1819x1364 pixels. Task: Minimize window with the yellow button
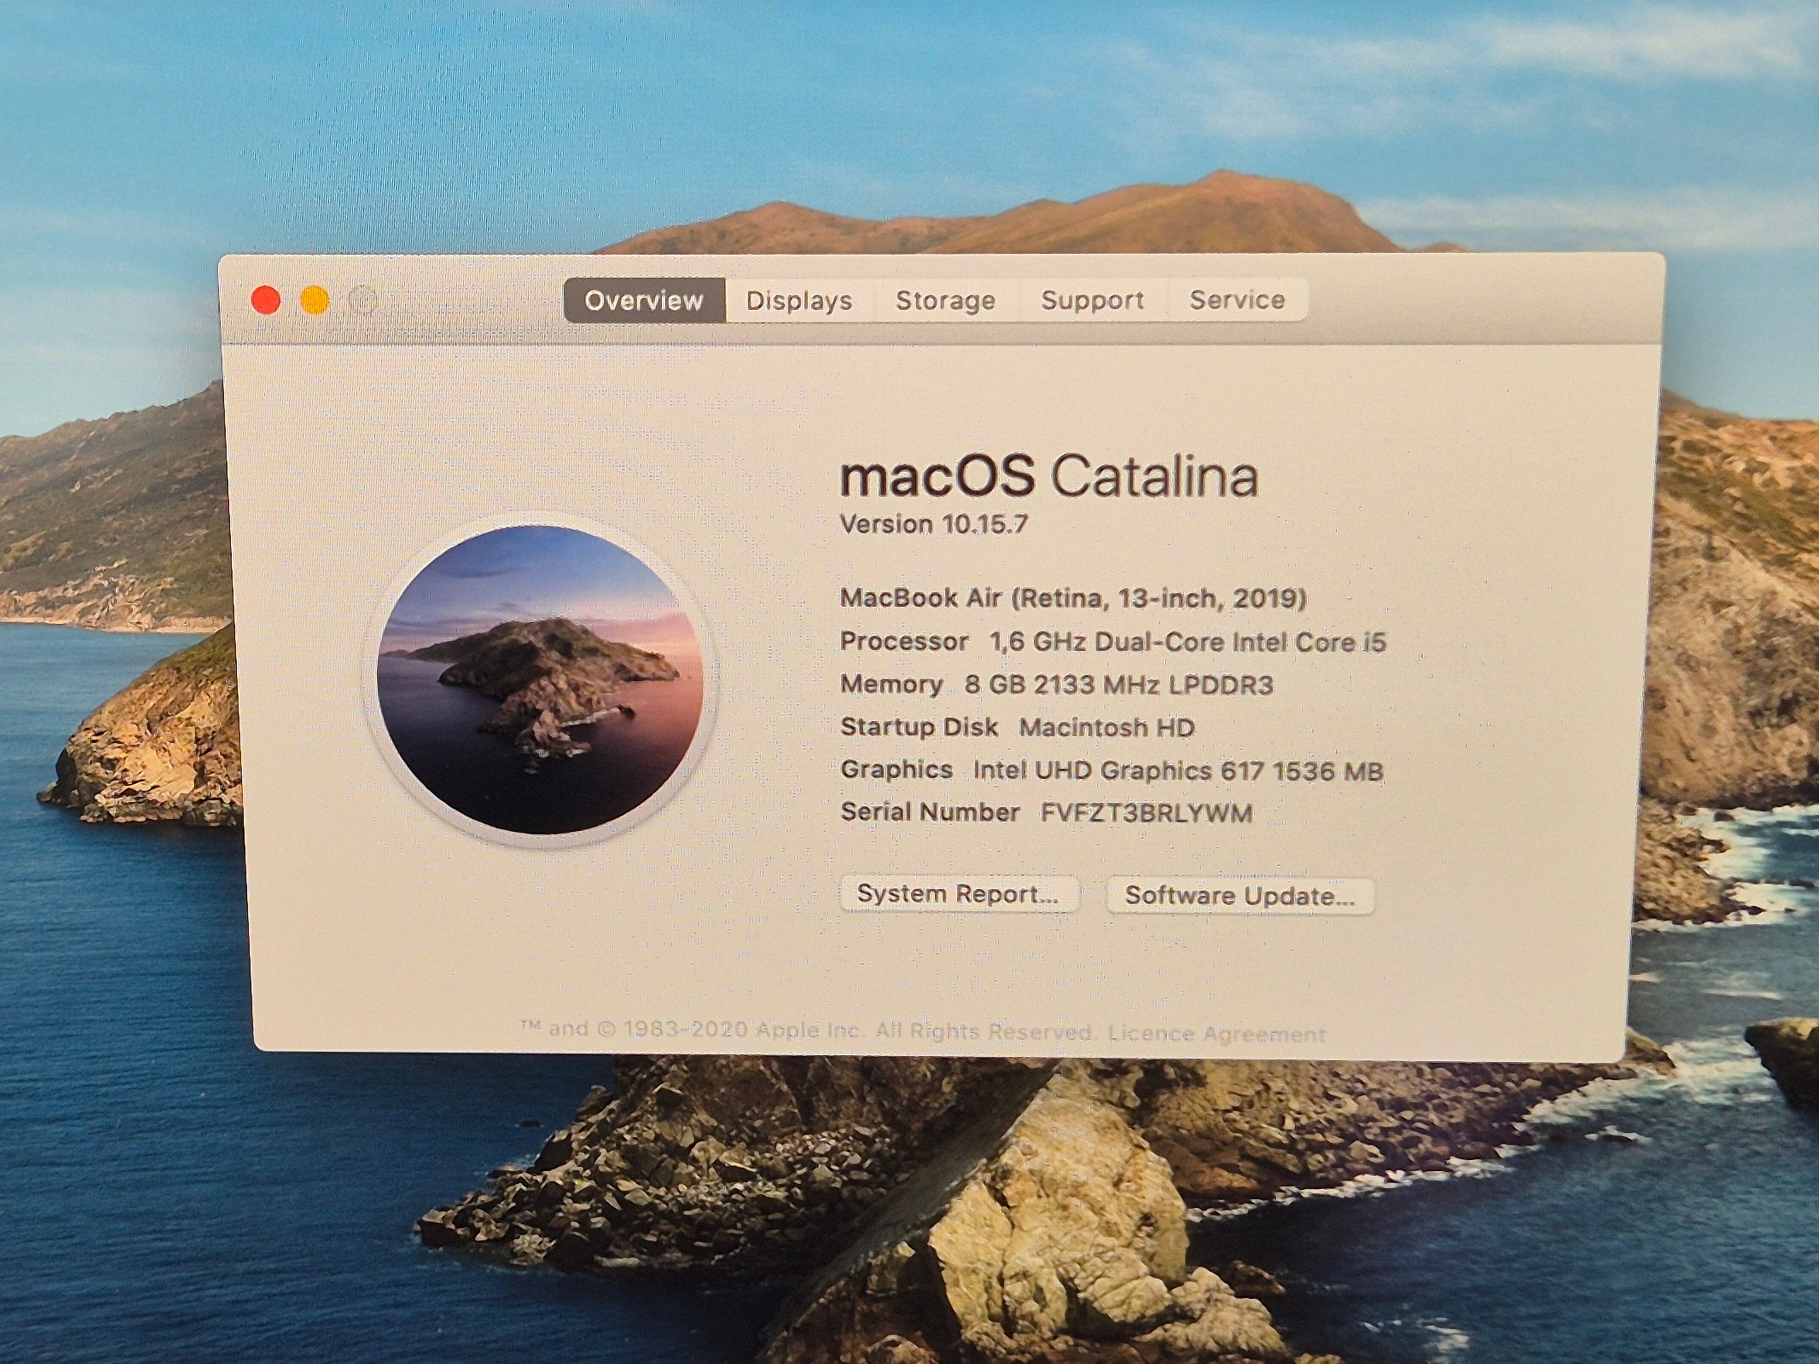point(315,300)
